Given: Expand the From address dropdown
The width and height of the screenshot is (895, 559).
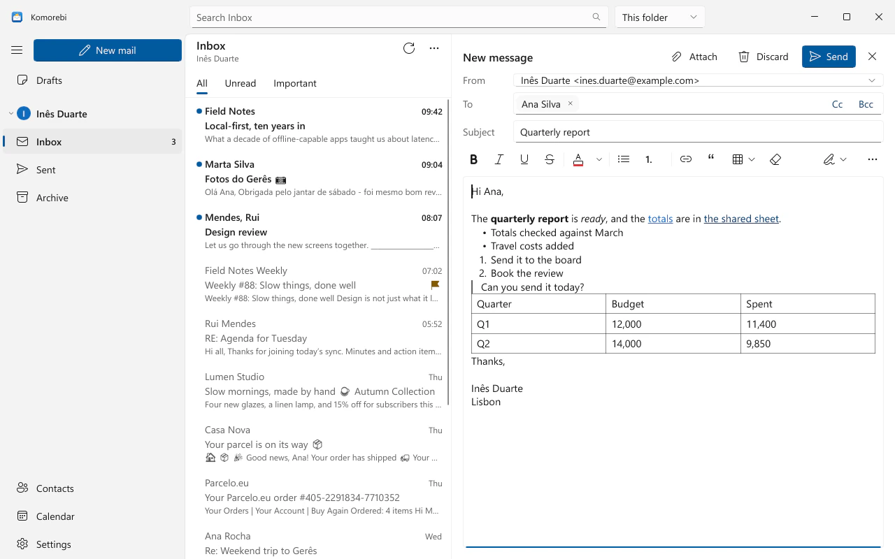Looking at the screenshot, I should [x=872, y=80].
